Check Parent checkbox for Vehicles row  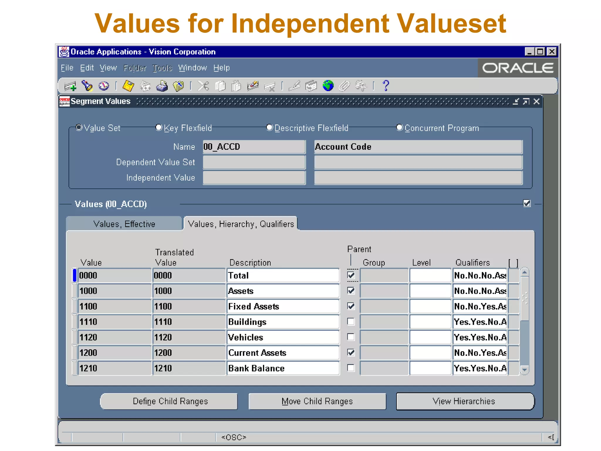[351, 337]
